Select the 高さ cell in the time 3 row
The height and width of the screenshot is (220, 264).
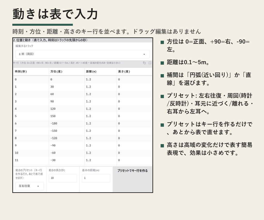[134, 101]
